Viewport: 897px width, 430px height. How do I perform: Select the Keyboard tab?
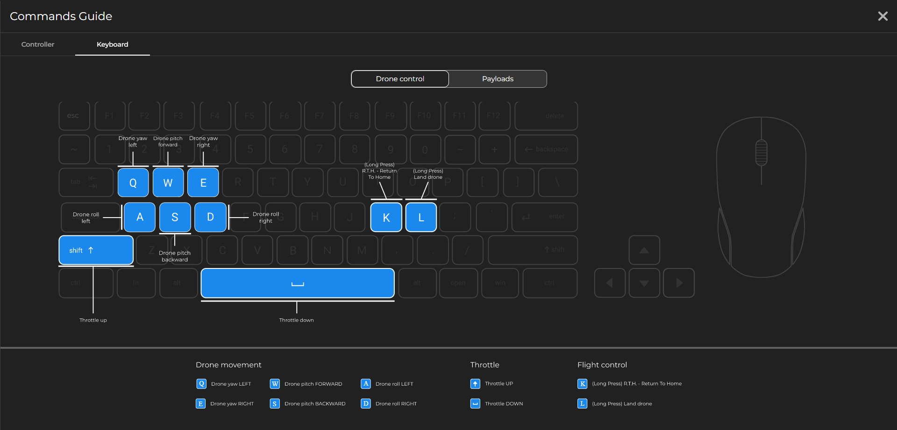tap(112, 44)
